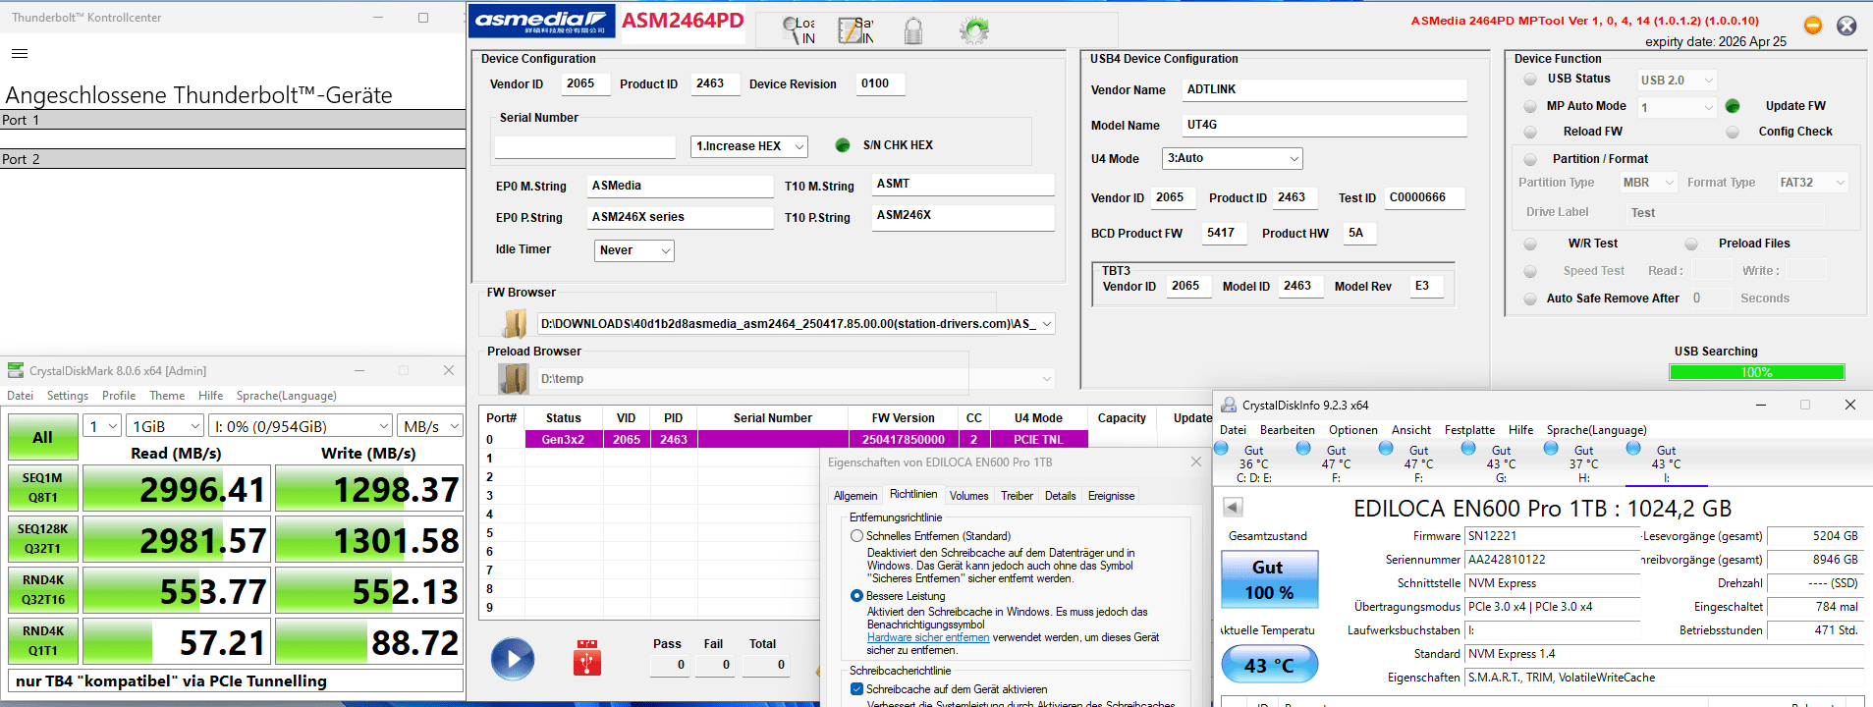Run the RND4K Q32T16 test
Screen dimensions: 1873x707
[42, 590]
